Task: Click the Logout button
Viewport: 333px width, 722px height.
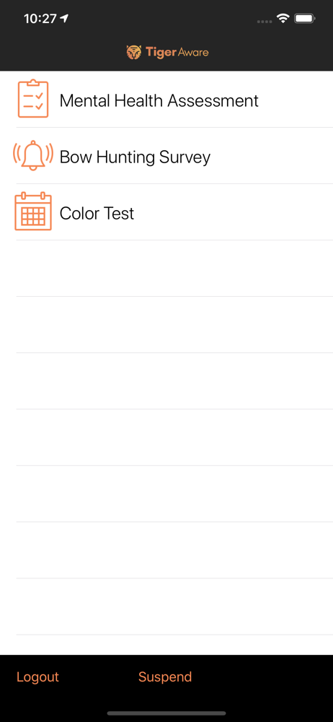Action: pos(37,677)
